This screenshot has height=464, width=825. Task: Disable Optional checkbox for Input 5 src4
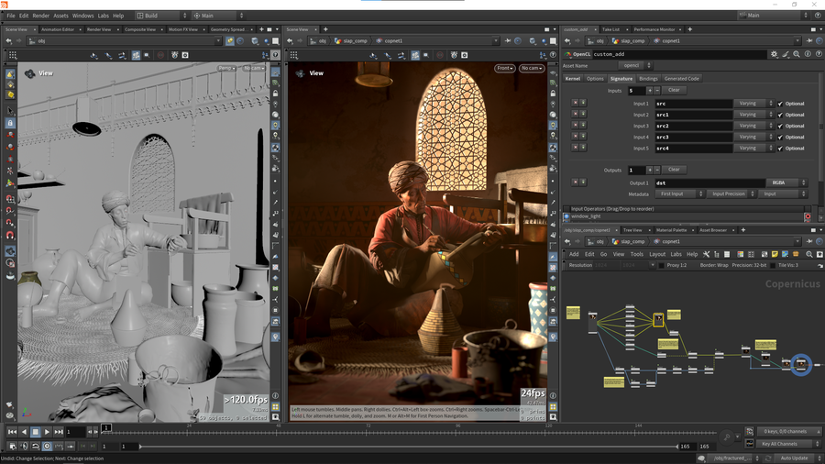pyautogui.click(x=781, y=148)
